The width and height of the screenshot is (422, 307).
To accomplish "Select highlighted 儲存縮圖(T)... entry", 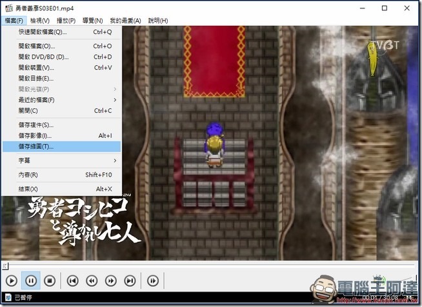I will [x=62, y=146].
